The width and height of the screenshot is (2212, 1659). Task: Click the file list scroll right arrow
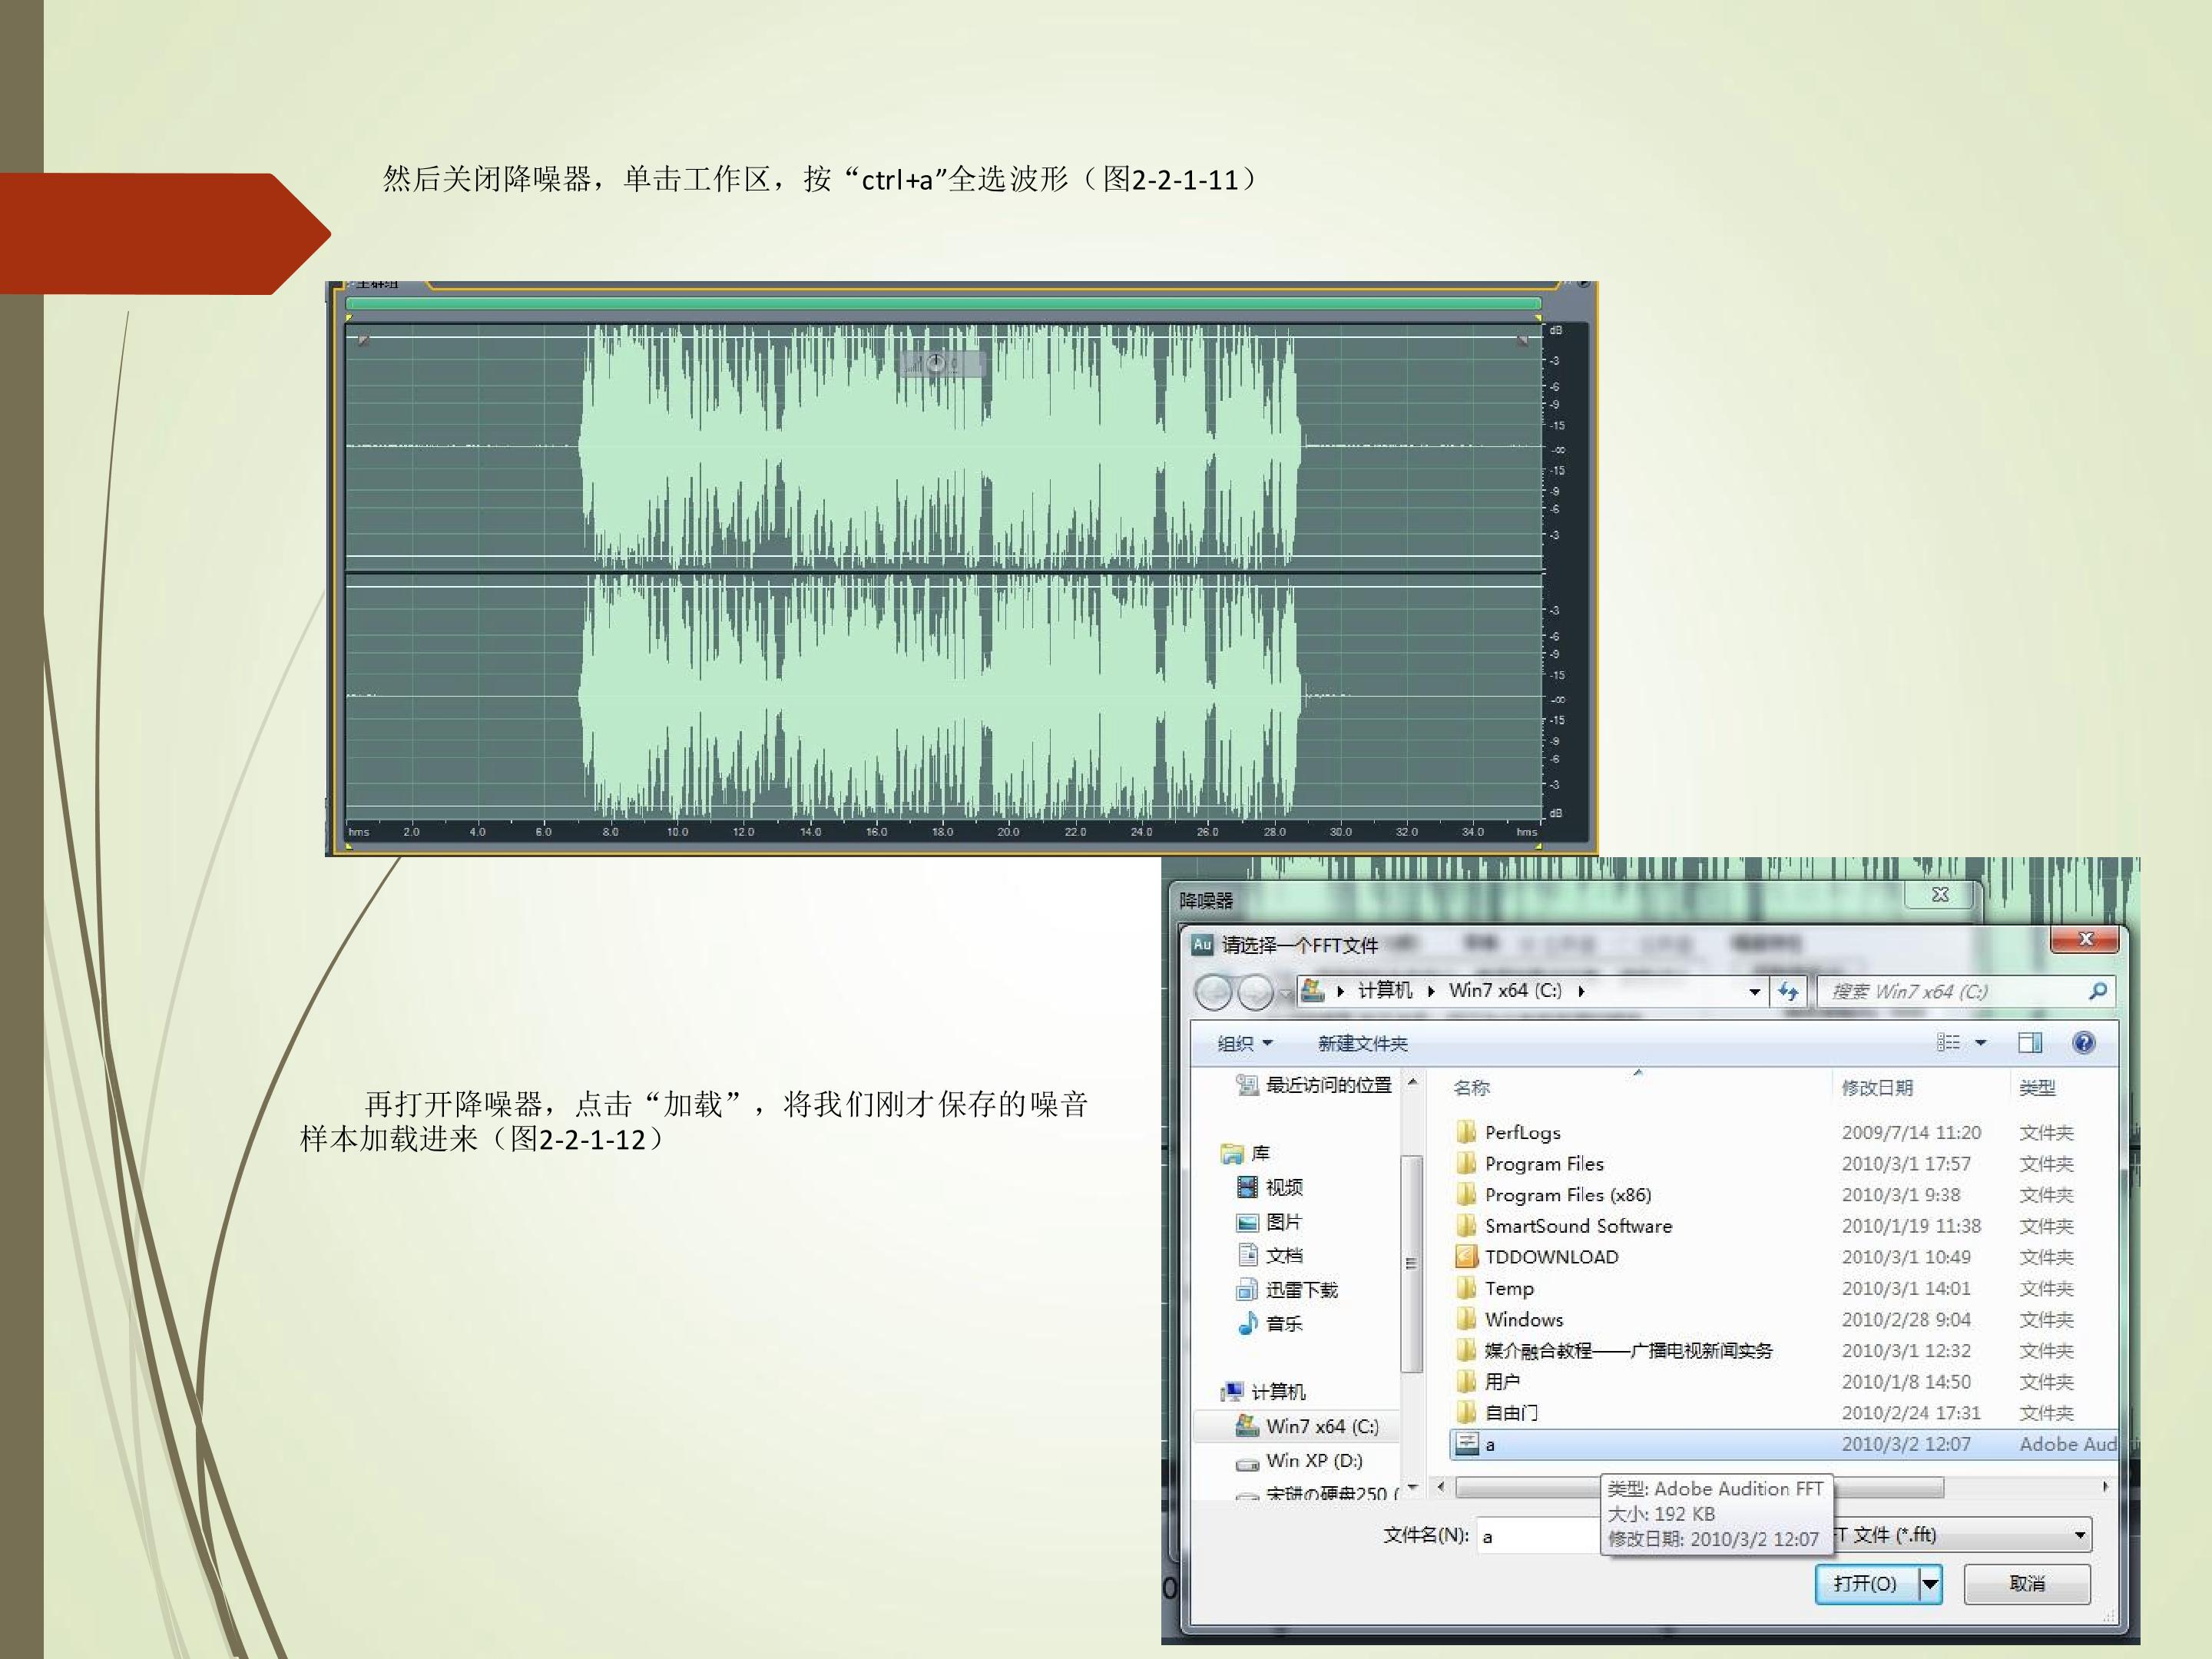point(2105,1487)
